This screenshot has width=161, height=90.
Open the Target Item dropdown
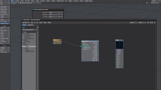(x=54, y=14)
